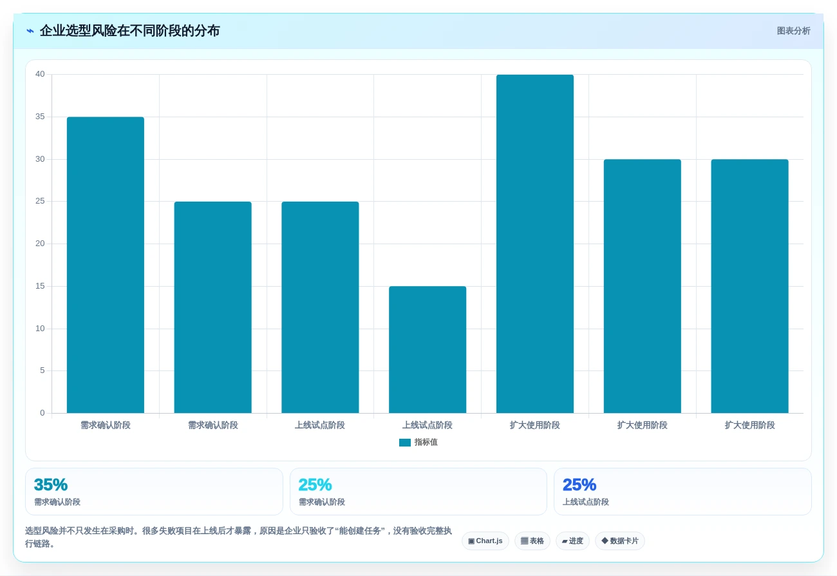Click the y-axis label 20
Screen dimensions: 837x576
click(40, 244)
